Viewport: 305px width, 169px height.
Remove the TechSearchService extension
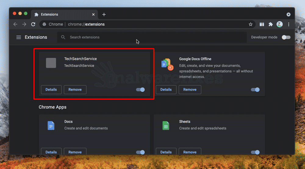[75, 90]
